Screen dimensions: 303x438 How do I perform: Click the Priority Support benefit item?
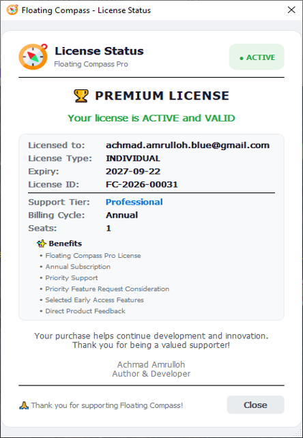tap(72, 278)
